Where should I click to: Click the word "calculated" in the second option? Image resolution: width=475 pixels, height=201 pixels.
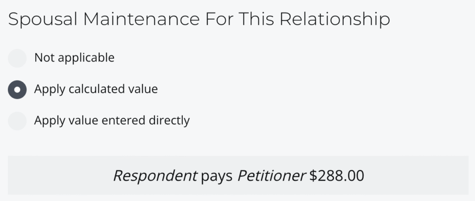pos(99,89)
